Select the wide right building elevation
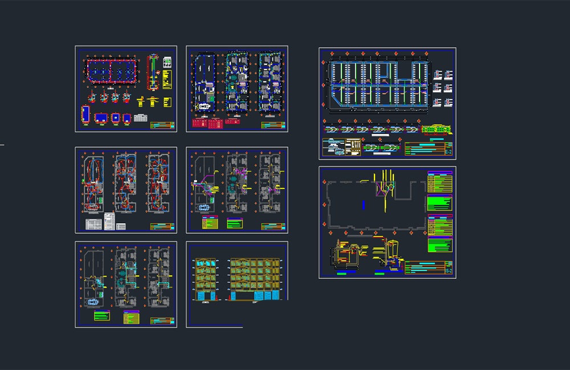Viewport: 570px width, 370px height. [255, 279]
